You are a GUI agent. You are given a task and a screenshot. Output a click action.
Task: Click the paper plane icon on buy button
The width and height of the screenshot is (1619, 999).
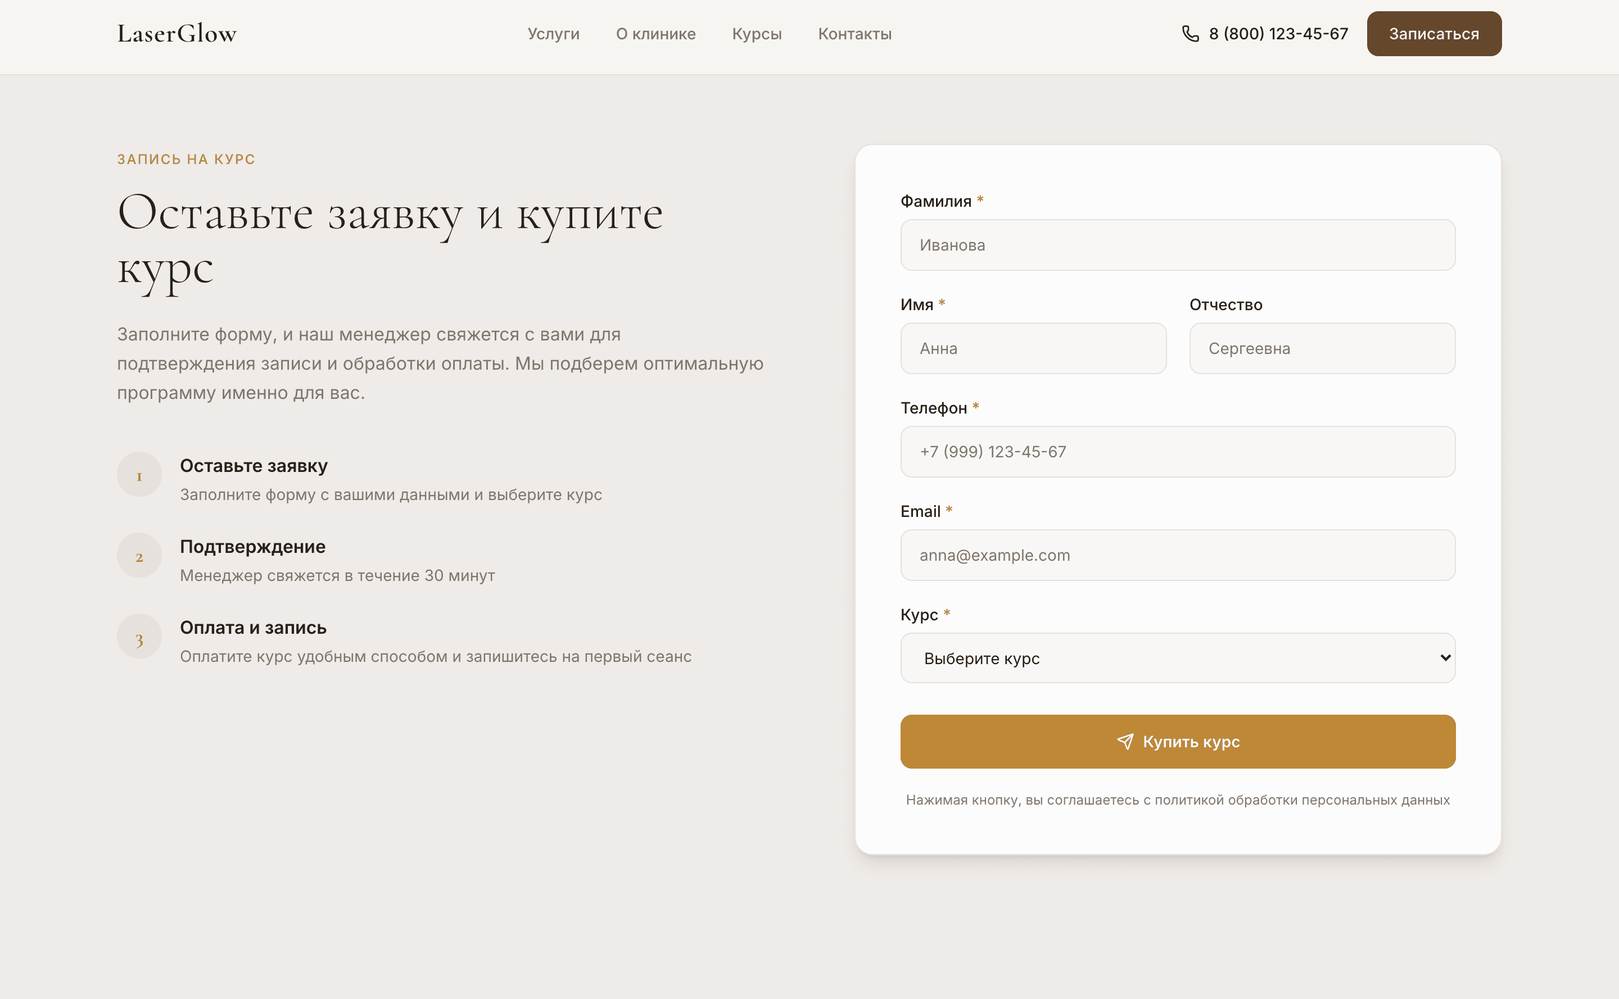tap(1125, 741)
